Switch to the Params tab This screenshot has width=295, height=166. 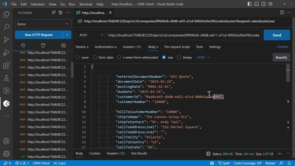(82, 47)
